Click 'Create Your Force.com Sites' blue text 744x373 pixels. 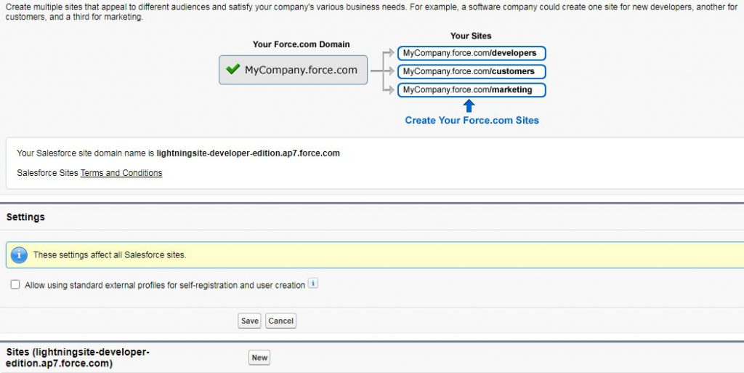[x=472, y=121]
